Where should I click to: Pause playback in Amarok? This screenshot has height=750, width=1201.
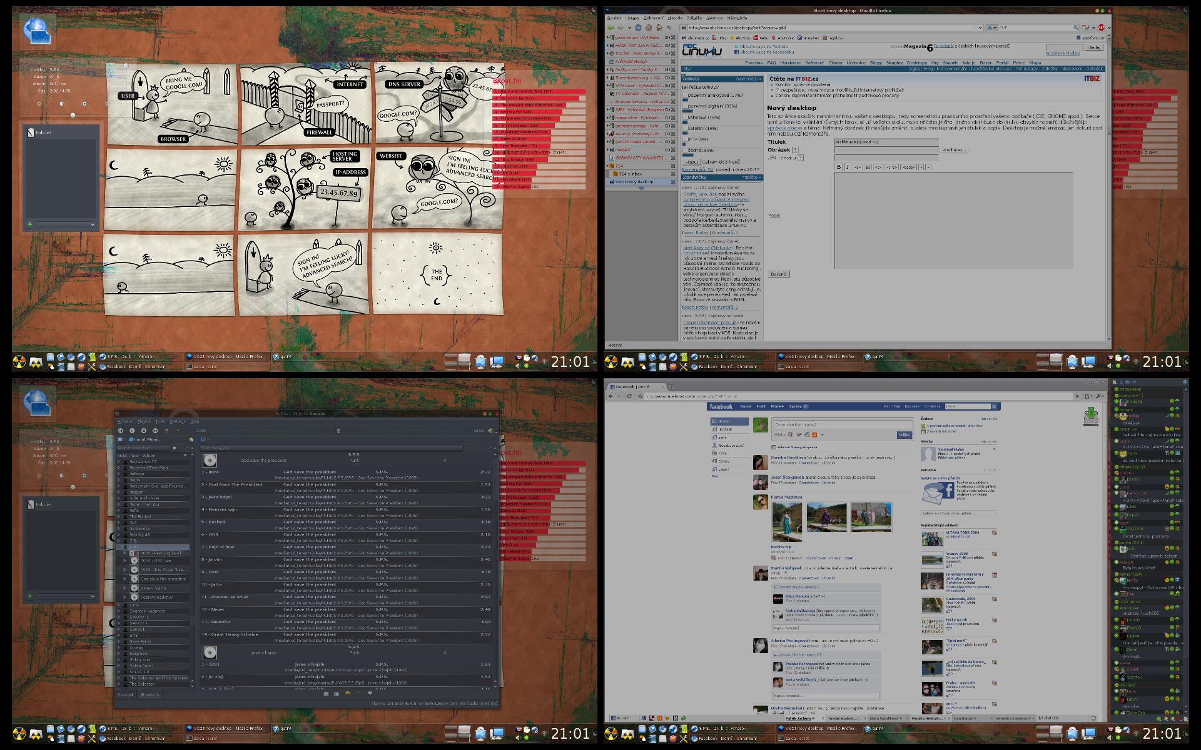(132, 431)
